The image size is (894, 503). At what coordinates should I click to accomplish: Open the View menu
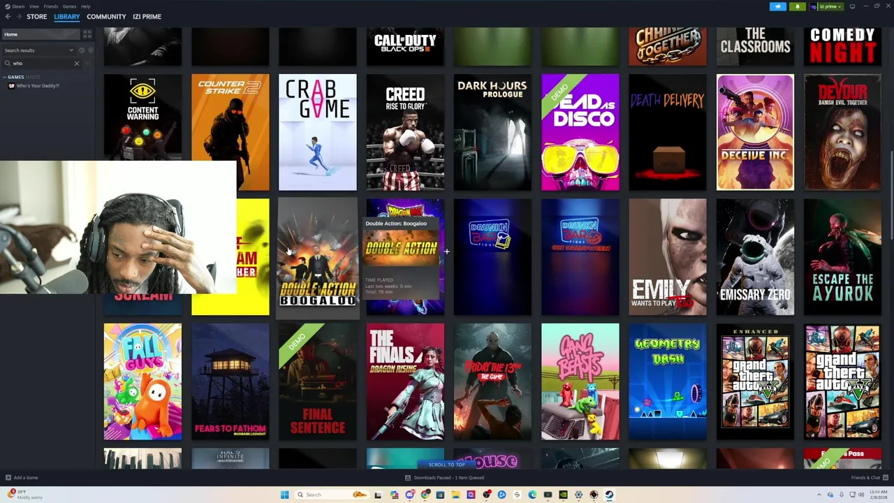tap(34, 6)
